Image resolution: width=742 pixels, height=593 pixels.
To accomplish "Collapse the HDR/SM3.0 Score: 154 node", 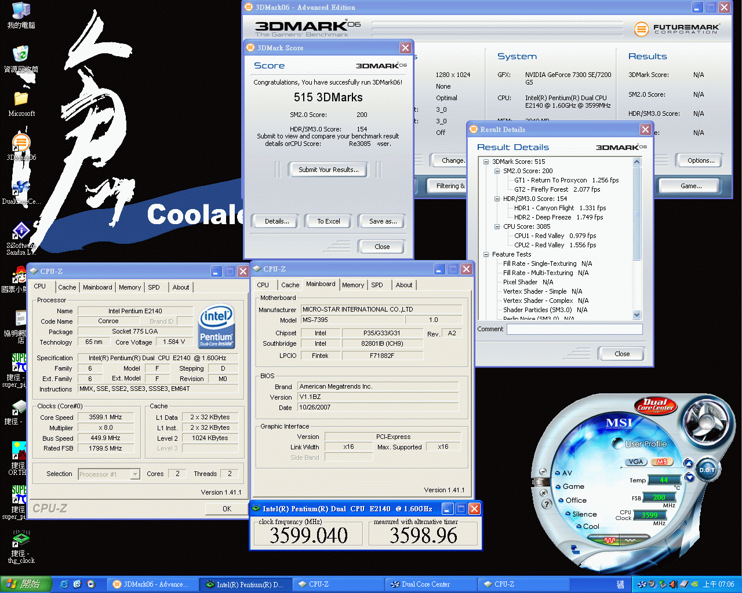I will click(x=497, y=199).
